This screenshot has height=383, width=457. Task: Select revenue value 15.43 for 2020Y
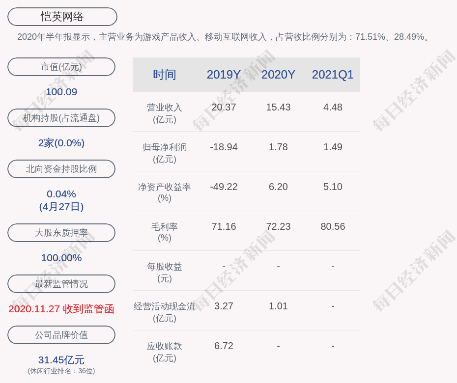(x=278, y=107)
